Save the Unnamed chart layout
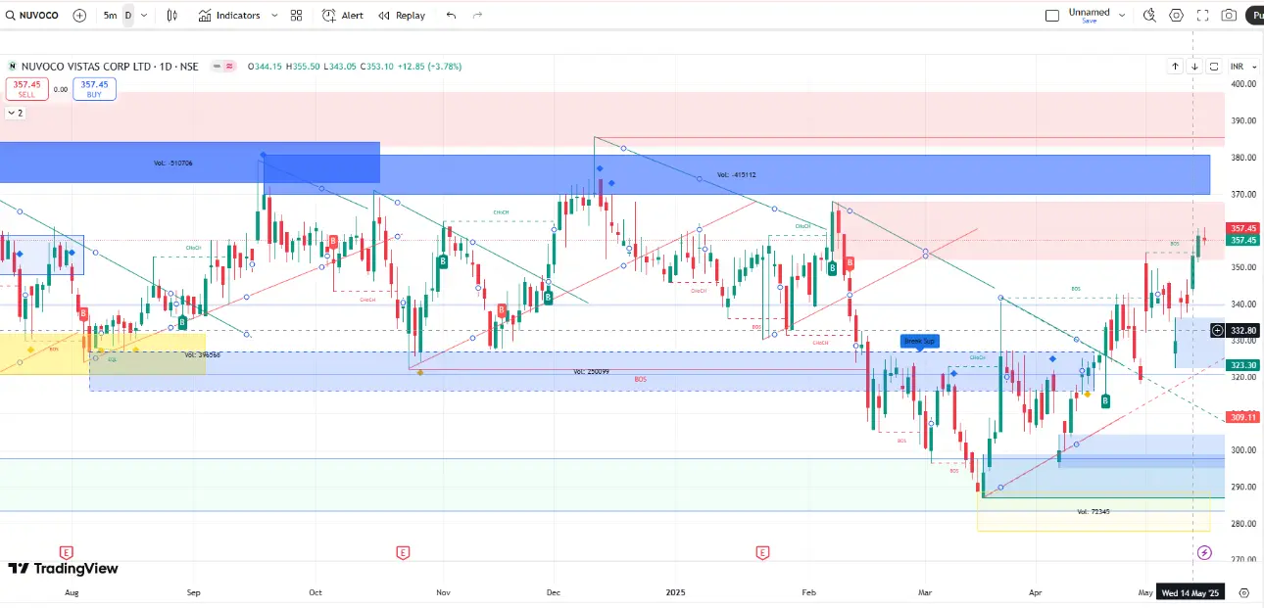 [x=1089, y=21]
